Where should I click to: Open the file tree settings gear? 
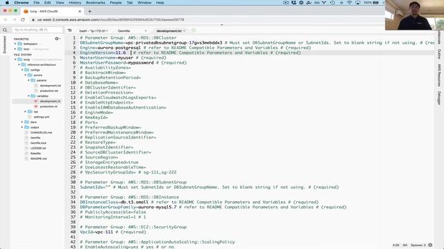(x=57, y=39)
